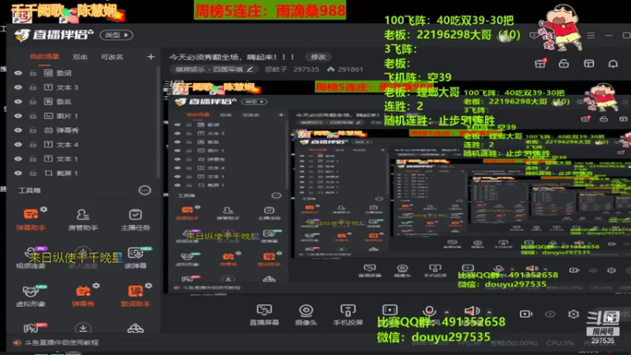Hide the 文本 4 source
Viewport: 631px width, 355px height.
click(18, 144)
